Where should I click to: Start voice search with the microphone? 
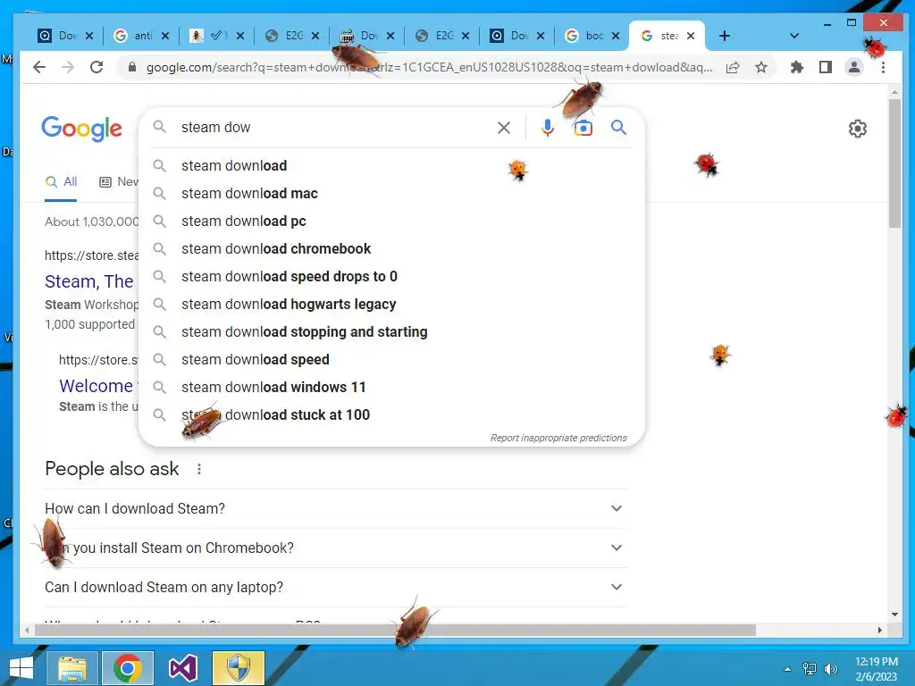548,127
